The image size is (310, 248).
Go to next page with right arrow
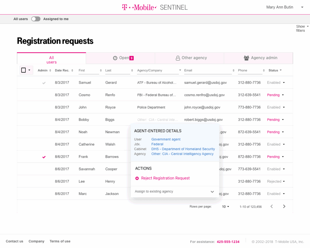[x=284, y=207]
